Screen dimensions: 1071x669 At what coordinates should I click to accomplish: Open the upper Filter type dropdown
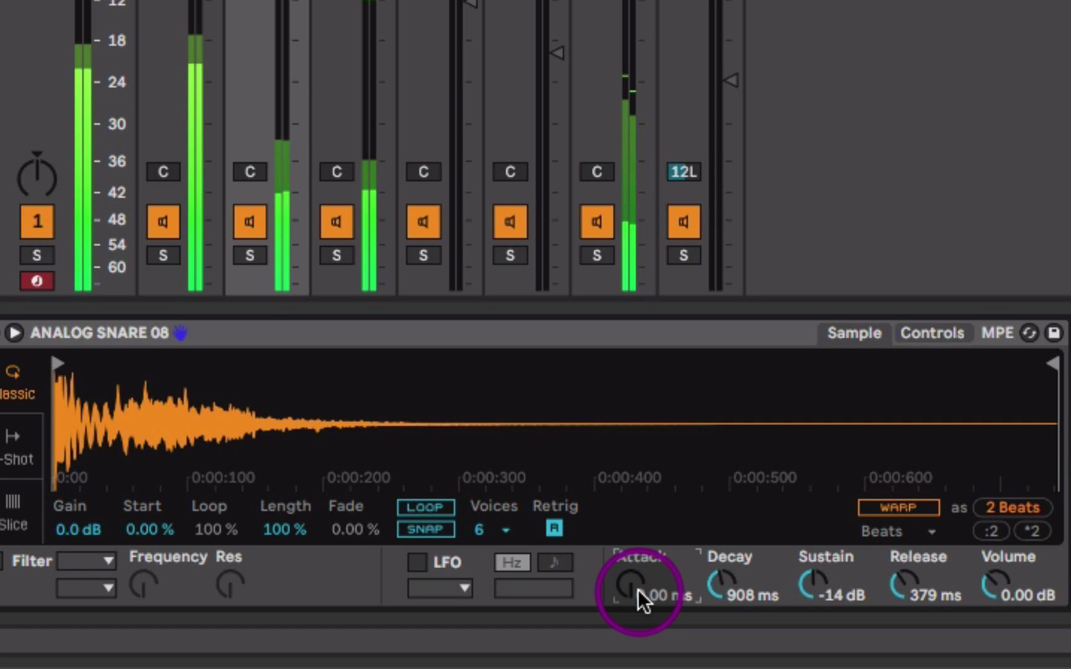pyautogui.click(x=86, y=561)
